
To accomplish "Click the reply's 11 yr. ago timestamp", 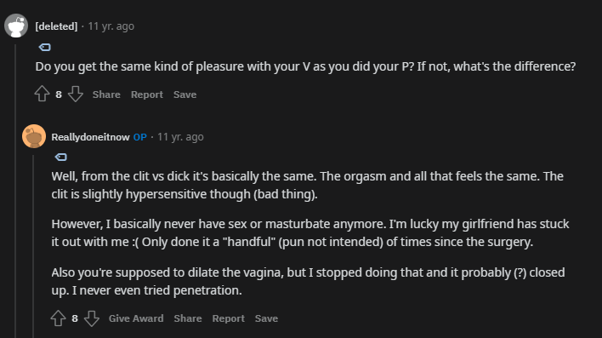I will pos(180,137).
